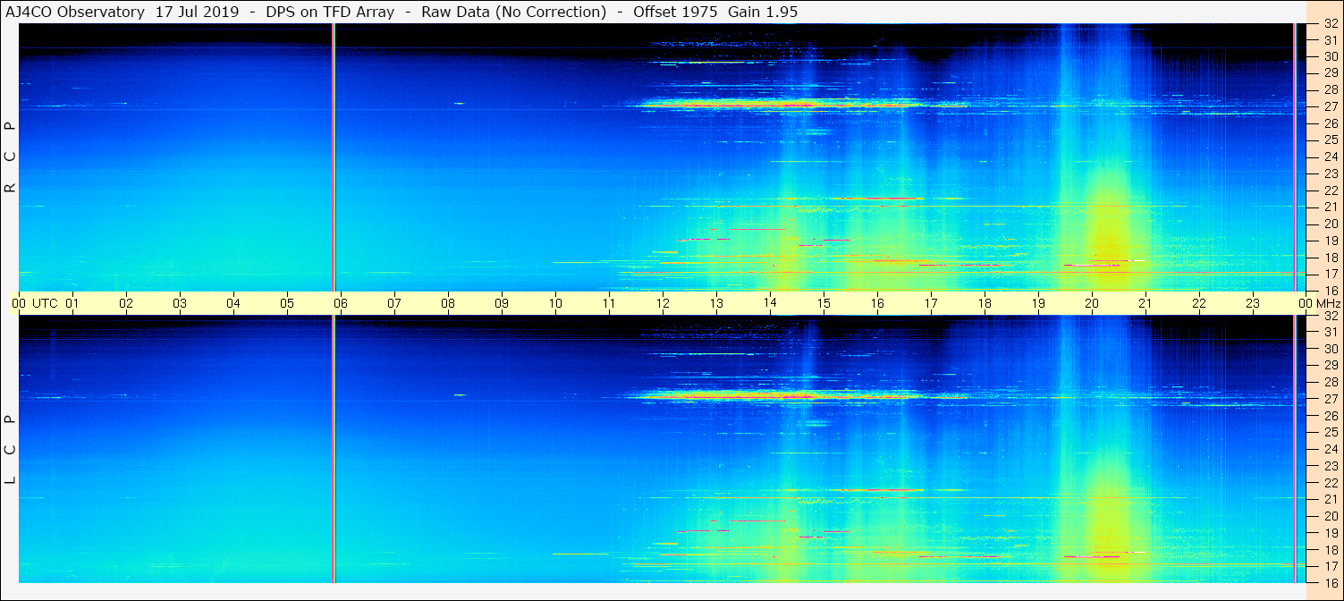This screenshot has height=601, width=1344.
Task: Click the orange vertical line near 24h in RCP
Action: [1294, 157]
